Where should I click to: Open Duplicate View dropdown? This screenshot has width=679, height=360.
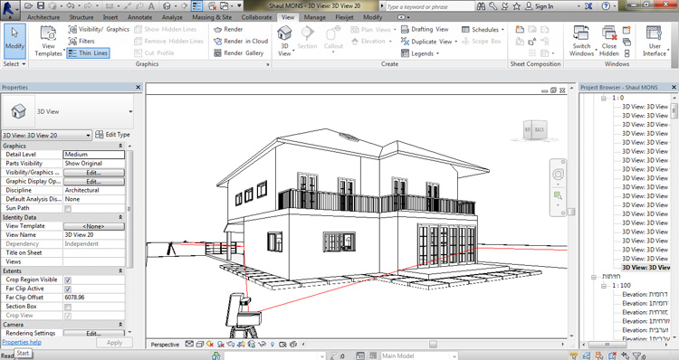[429, 41]
